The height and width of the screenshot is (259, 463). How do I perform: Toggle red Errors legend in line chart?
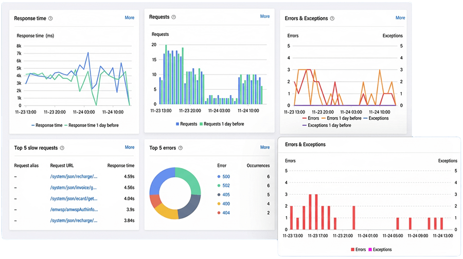311,118
